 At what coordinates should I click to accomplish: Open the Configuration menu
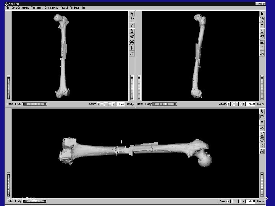[51, 8]
